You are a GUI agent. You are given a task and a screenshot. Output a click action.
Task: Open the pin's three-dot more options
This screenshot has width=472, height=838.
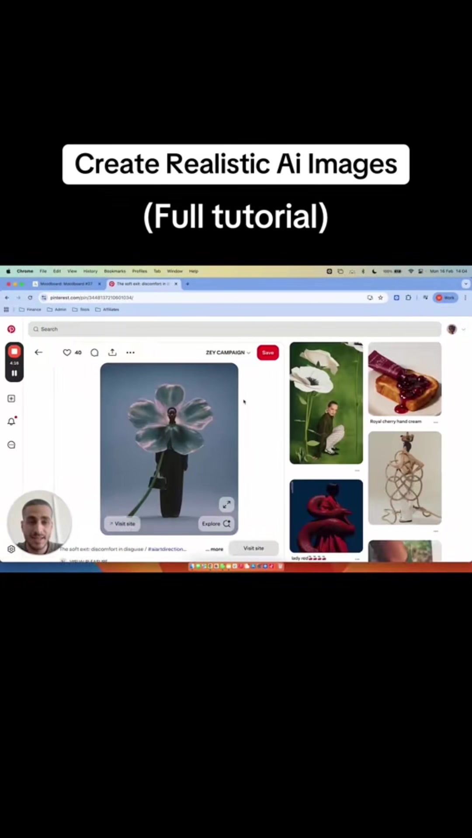click(130, 353)
